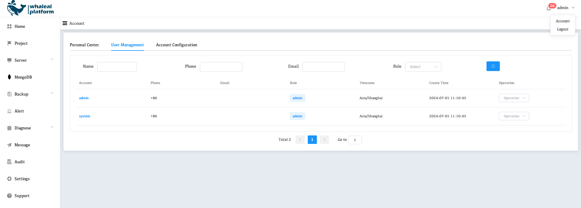
Task: Open the admin account link in table
Action: pyautogui.click(x=84, y=98)
